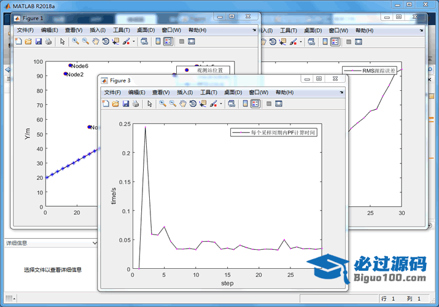Click Link Plot icon in Figure 3

pyautogui.click(x=231, y=104)
